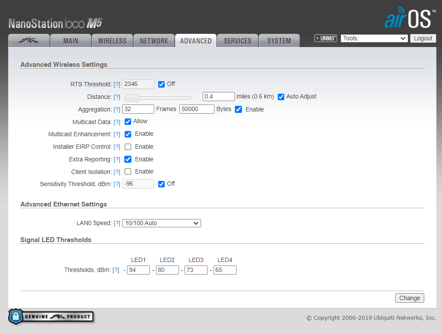
Task: Switch to the MAIN tab
Action: tap(71, 41)
